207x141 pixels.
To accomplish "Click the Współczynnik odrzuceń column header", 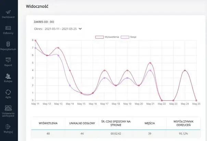I will click(184, 122).
